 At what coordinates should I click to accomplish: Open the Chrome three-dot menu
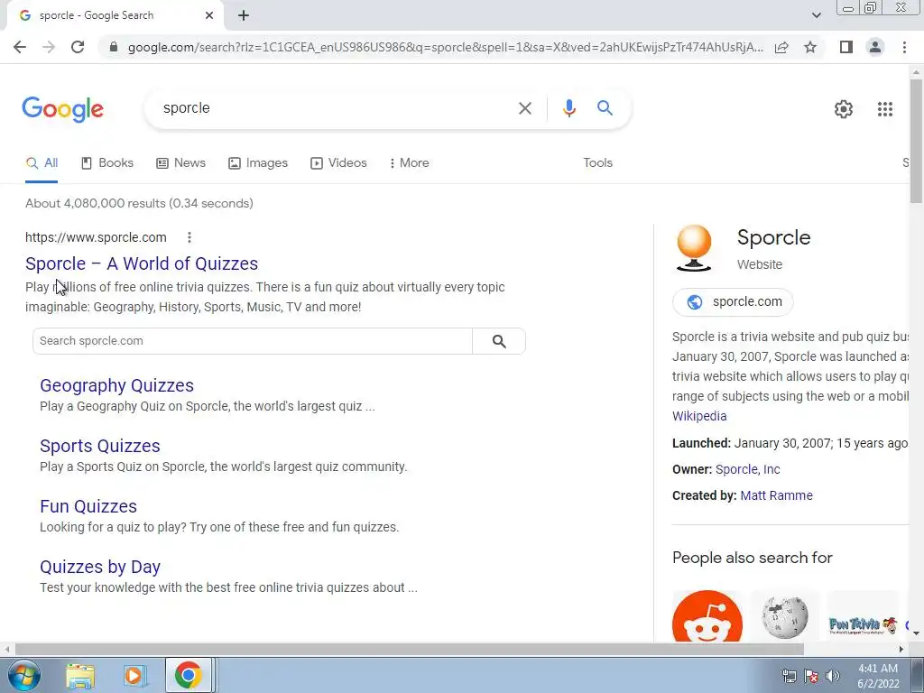[904, 47]
